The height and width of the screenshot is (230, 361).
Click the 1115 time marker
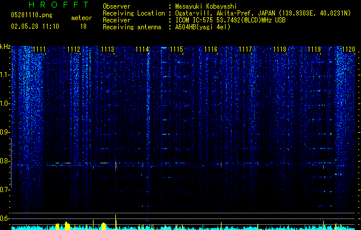pyautogui.click(x=177, y=49)
